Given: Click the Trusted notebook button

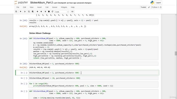Looking at the screenshot, I should [x=143, y=7].
